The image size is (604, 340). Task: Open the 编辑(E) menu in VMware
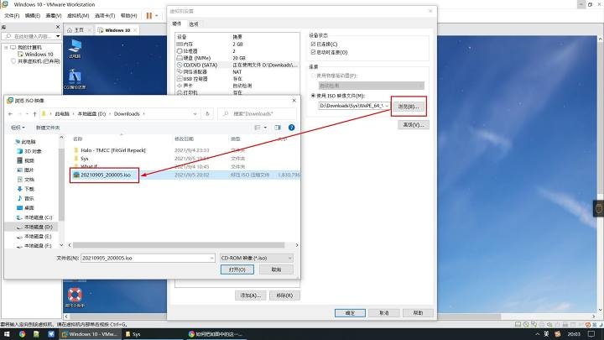(x=33, y=16)
